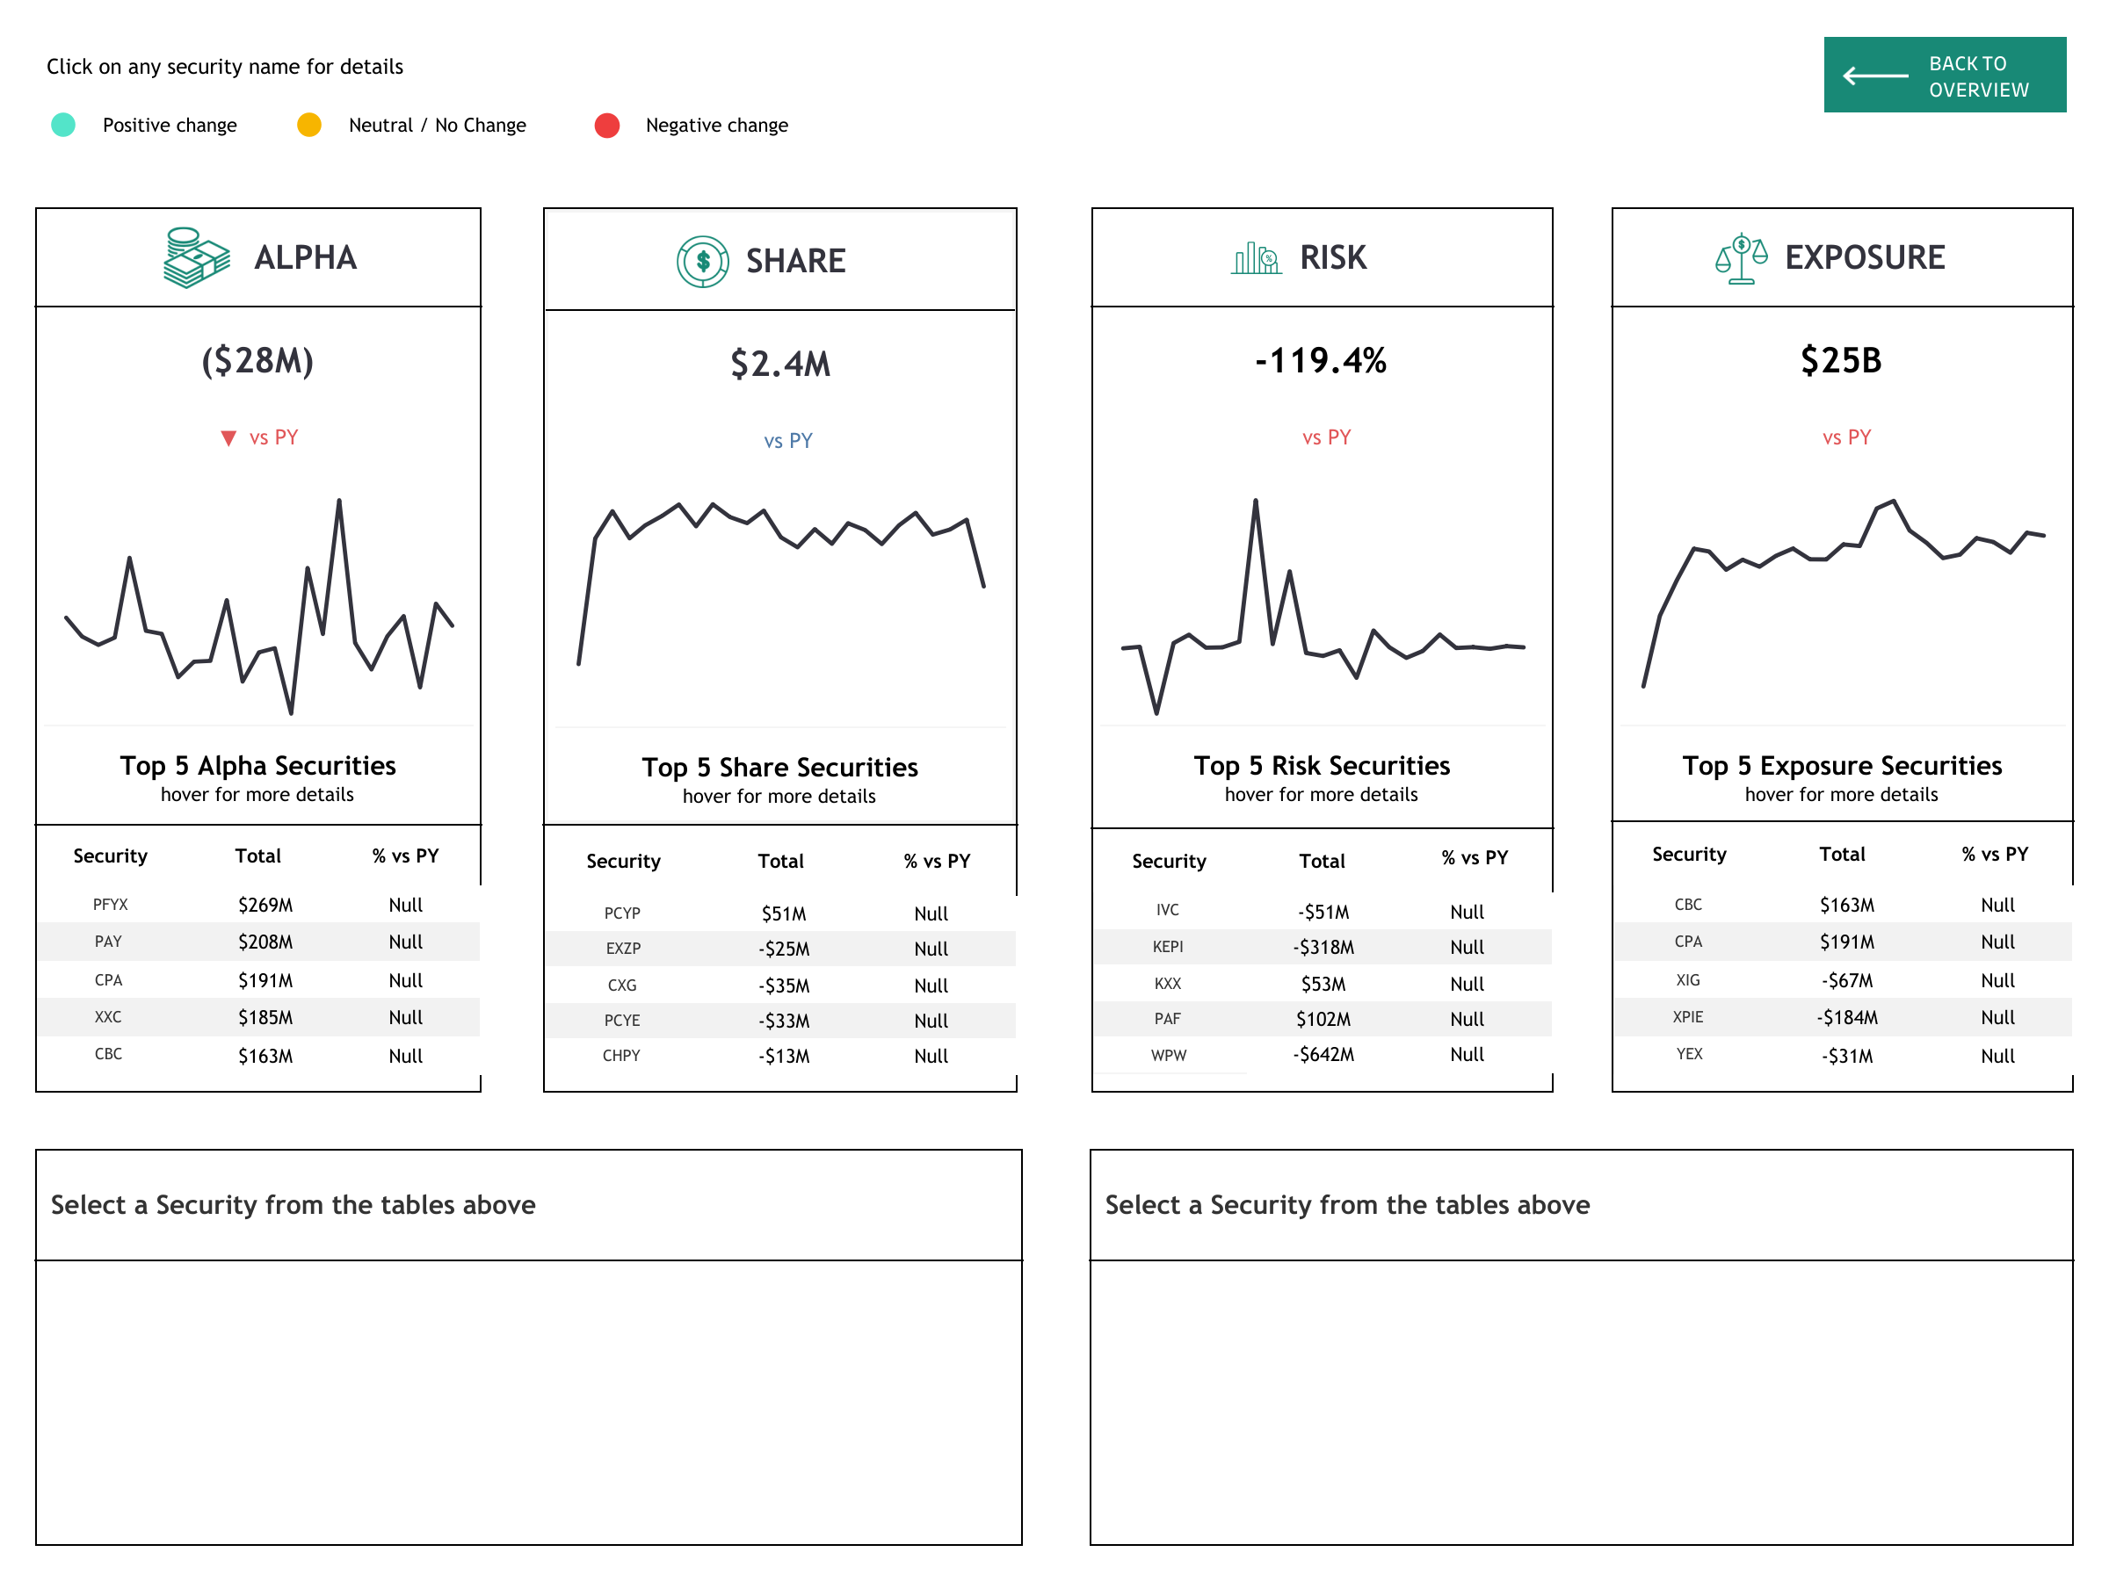Click WPW security in Risk table
This screenshot has width=2109, height=1581.
(x=1168, y=1055)
